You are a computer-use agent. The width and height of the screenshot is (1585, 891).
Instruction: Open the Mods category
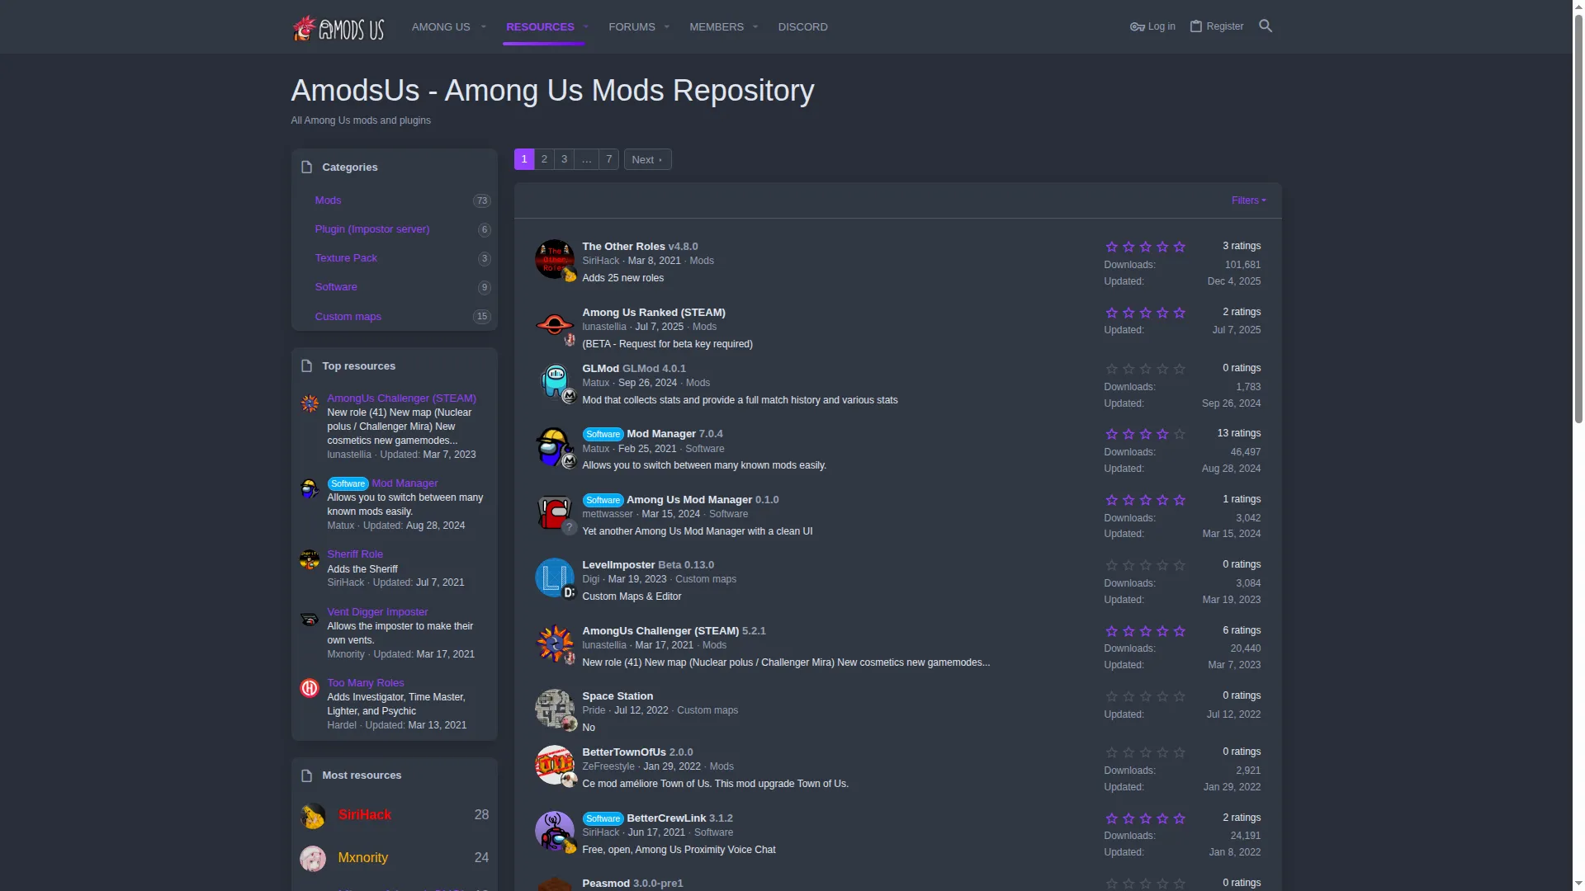click(x=328, y=200)
